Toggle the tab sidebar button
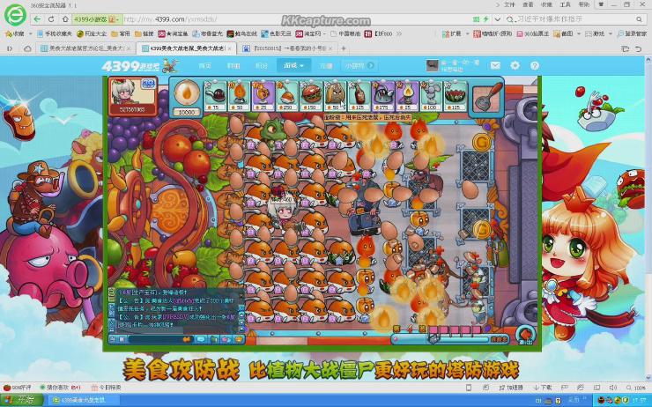 click(10, 48)
